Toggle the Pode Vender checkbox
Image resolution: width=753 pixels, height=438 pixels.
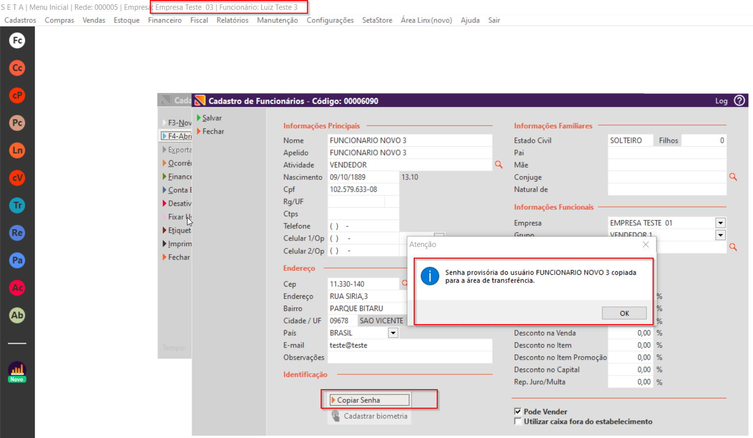518,412
